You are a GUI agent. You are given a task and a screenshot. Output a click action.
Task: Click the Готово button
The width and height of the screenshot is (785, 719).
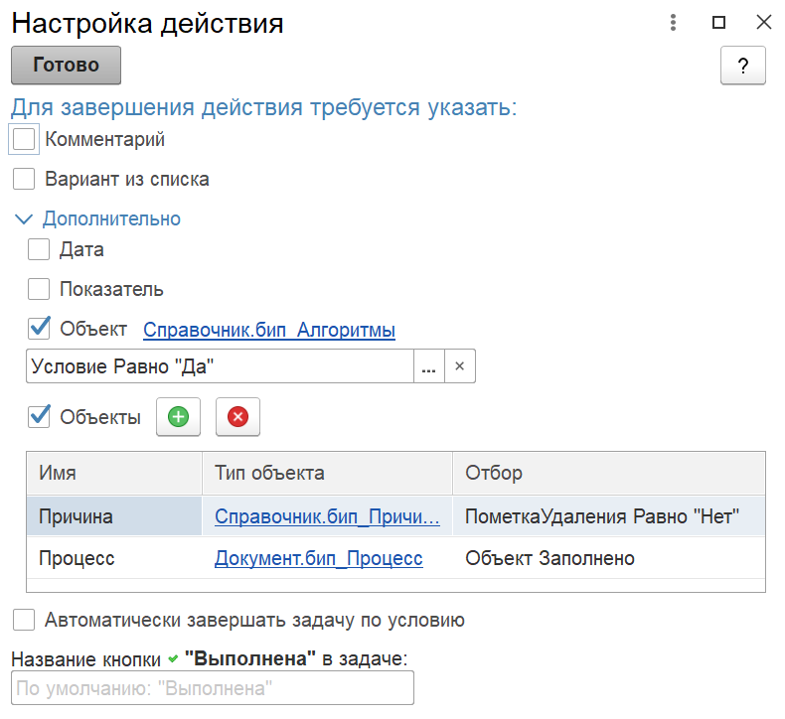tap(67, 66)
